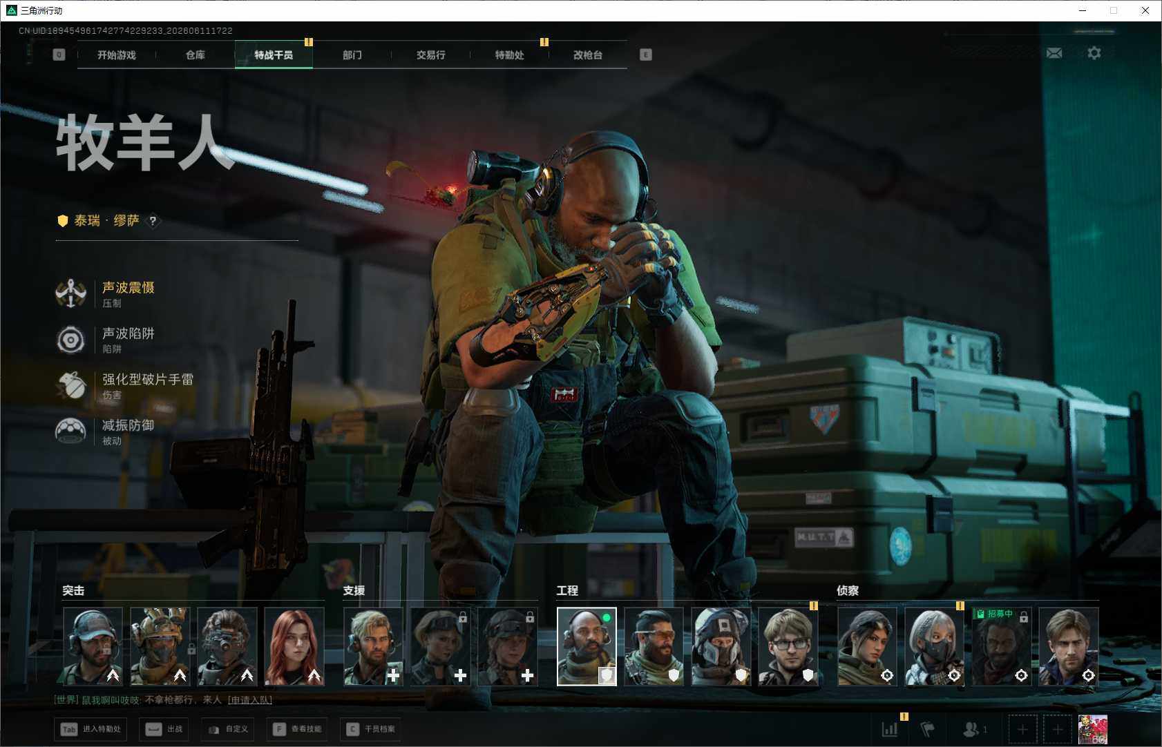Select the 声波震慑 skill icon
The height and width of the screenshot is (747, 1162).
pos(70,294)
